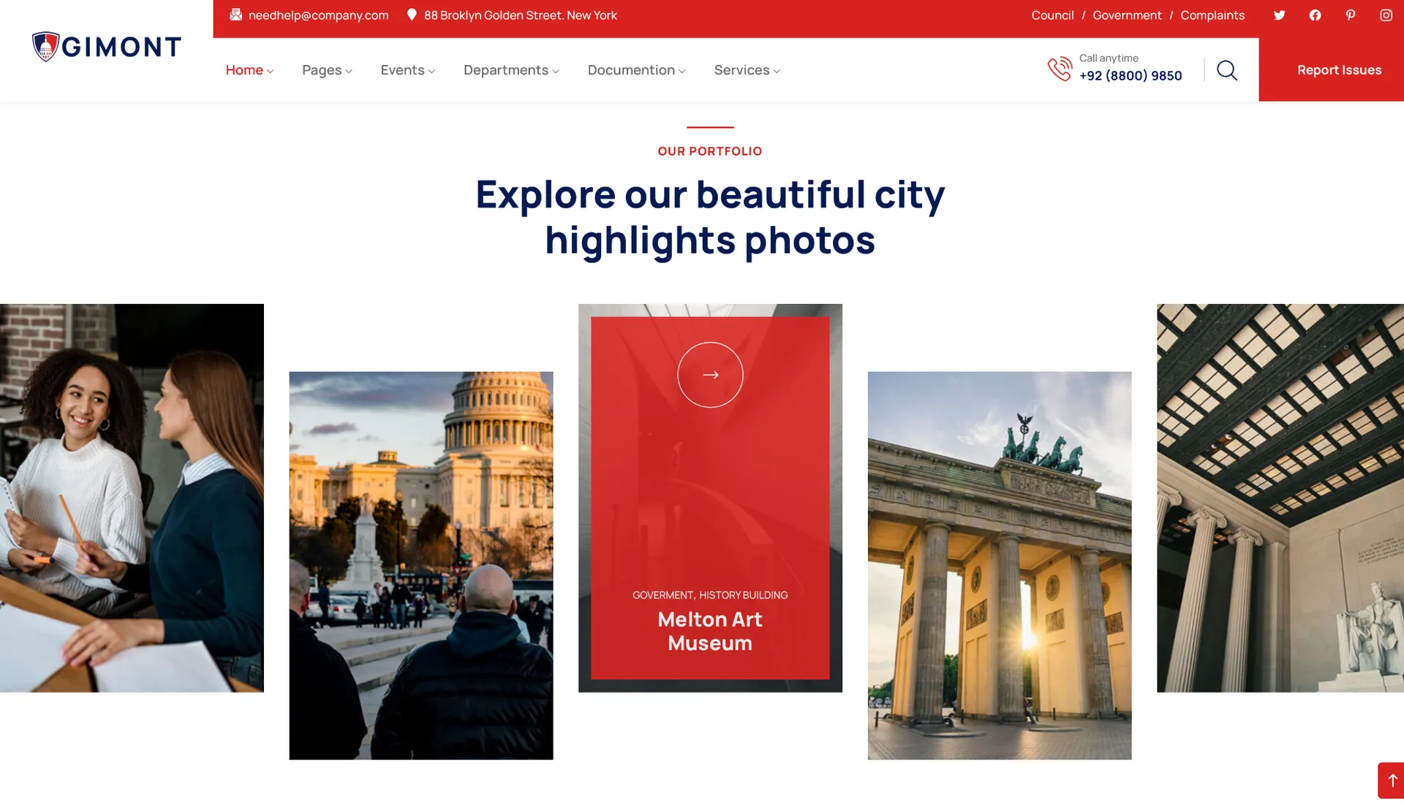Open the Facebook social icon

(1315, 15)
